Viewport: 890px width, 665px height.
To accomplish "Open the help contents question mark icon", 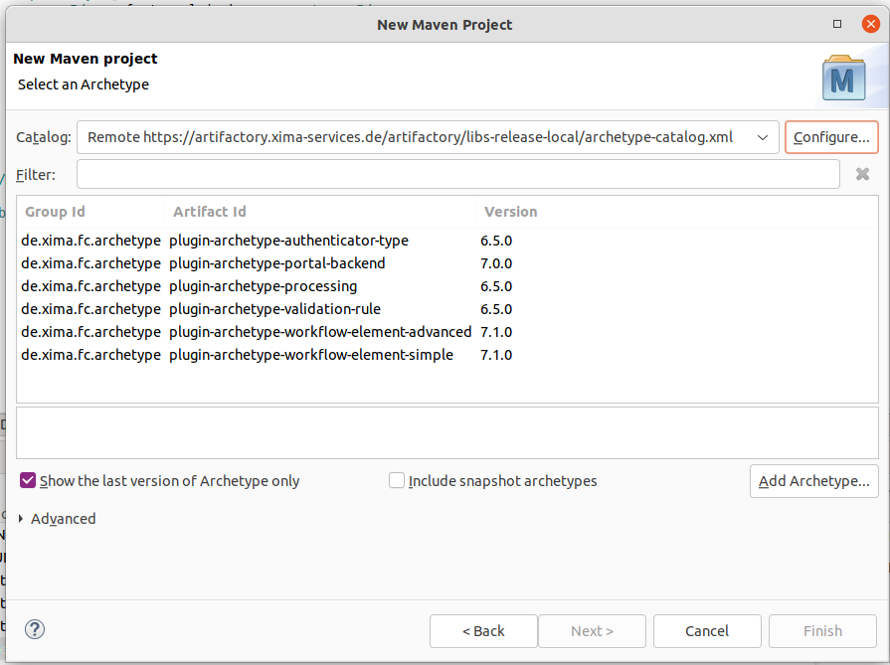I will click(35, 629).
